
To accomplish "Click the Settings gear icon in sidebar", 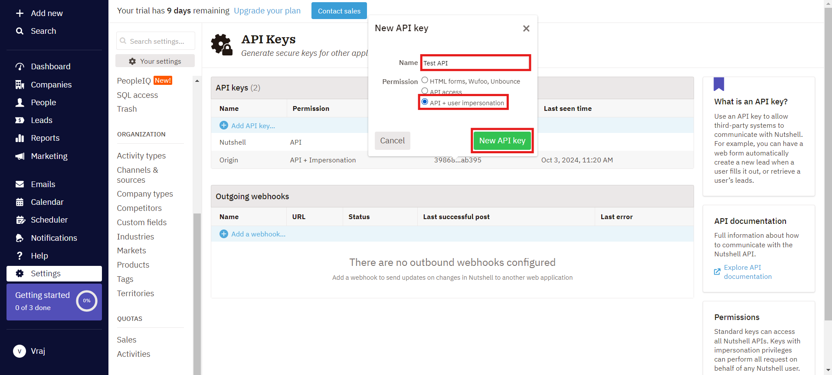I will (x=20, y=273).
